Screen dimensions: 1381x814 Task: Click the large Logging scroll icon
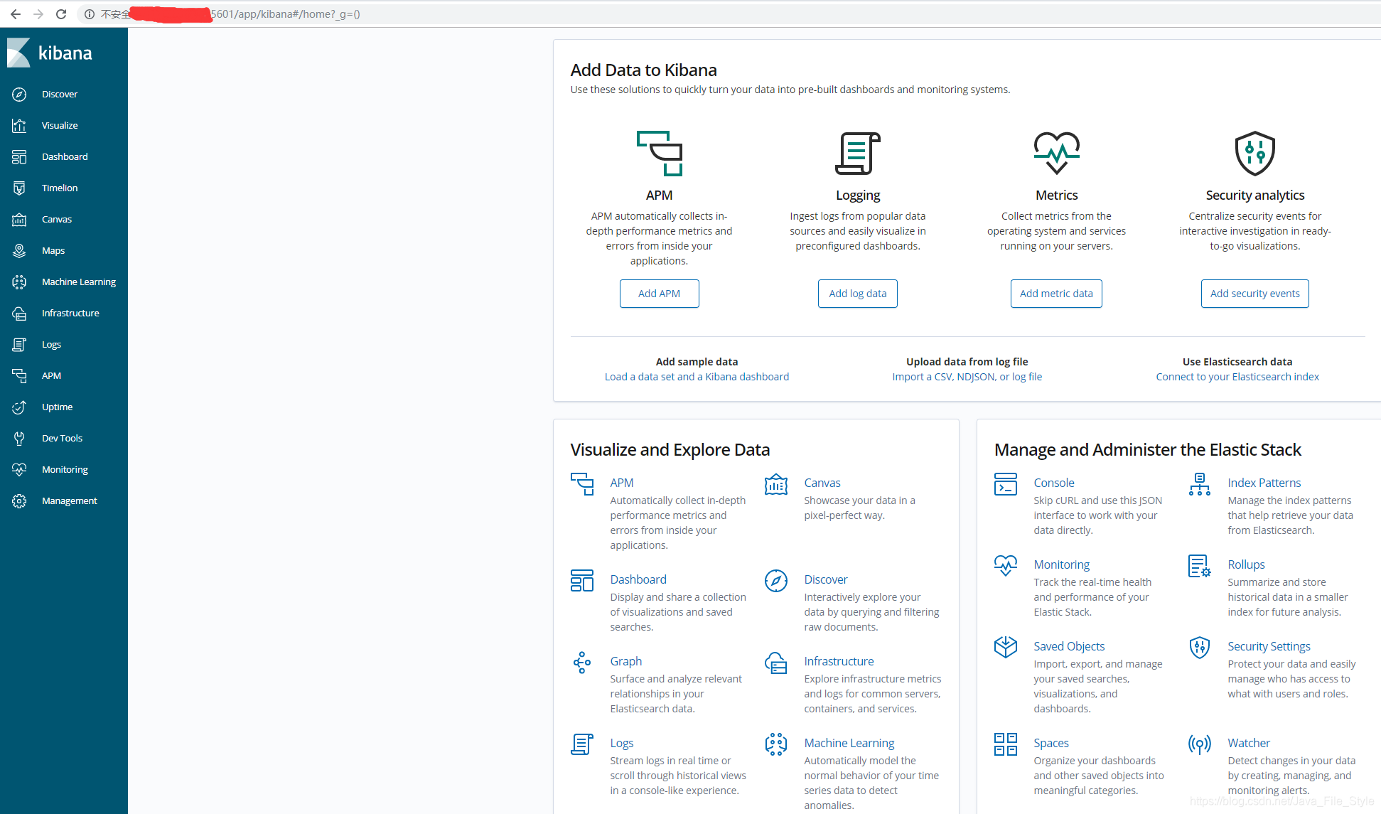(x=858, y=153)
